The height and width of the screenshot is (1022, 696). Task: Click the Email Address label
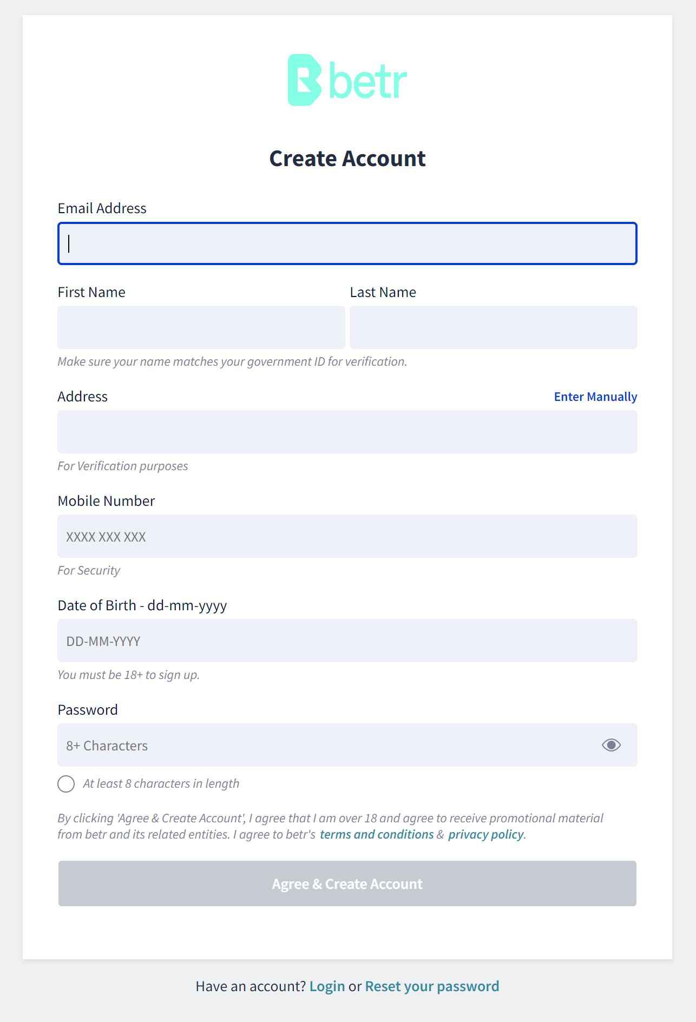click(x=102, y=208)
